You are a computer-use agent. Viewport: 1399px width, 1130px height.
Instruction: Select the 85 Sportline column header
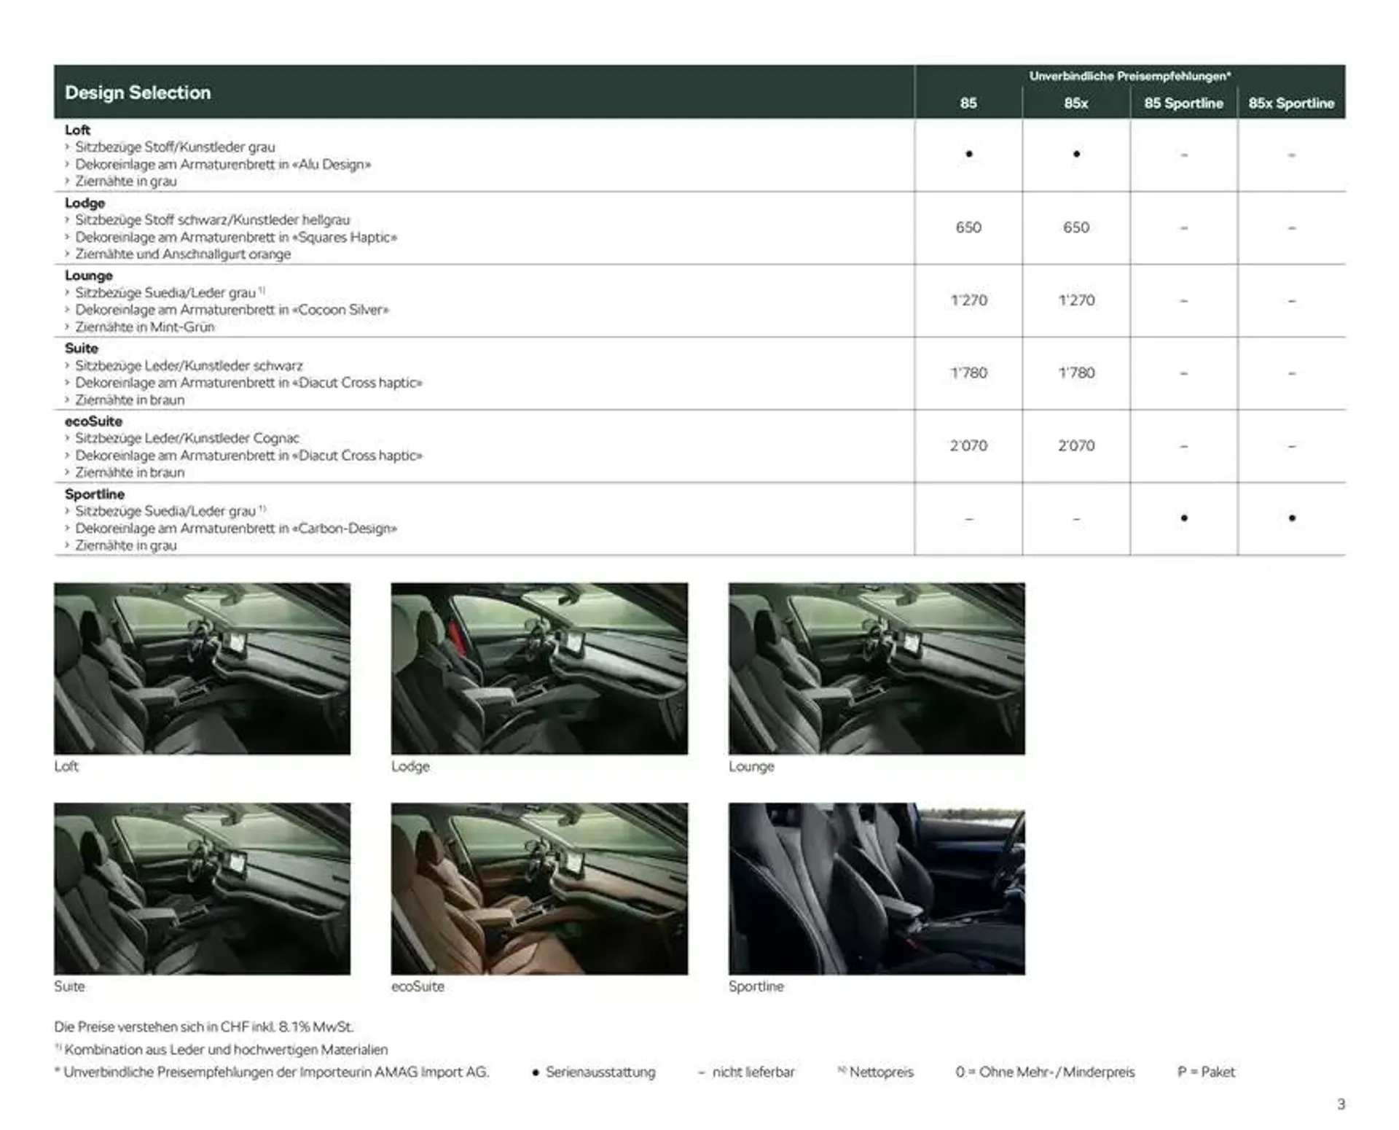[1184, 104]
